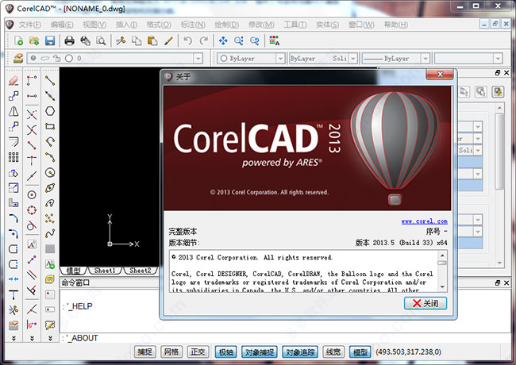Open the 工具(T) menu
Screen dimensions: 516x365
click(x=295, y=25)
